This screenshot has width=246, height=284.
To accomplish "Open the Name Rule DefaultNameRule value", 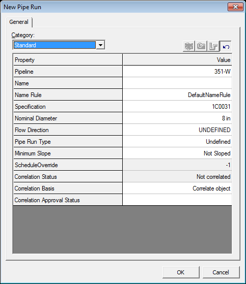I will pos(177,94).
